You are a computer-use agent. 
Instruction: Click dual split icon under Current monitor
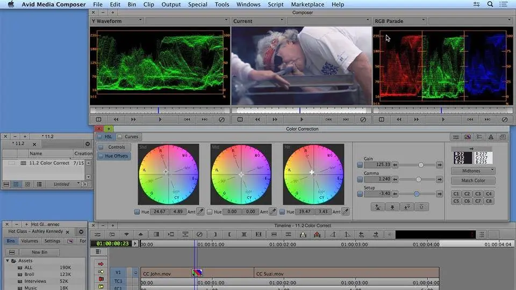click(239, 120)
